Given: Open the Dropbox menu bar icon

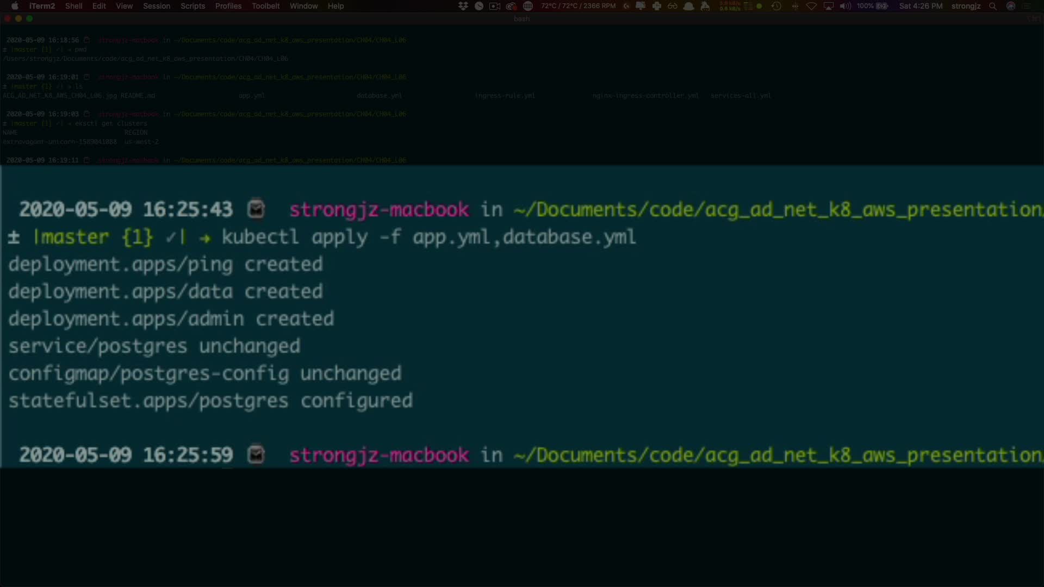Looking at the screenshot, I should click(463, 6).
